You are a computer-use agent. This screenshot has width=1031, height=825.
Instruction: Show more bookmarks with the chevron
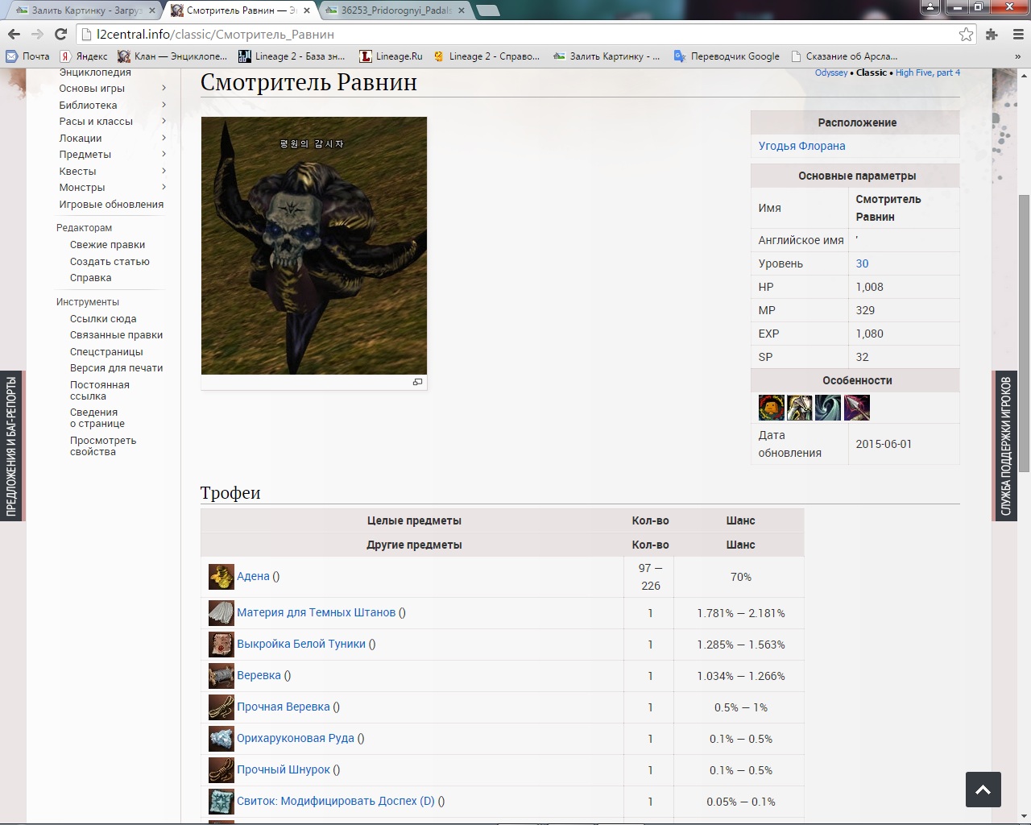1018,56
